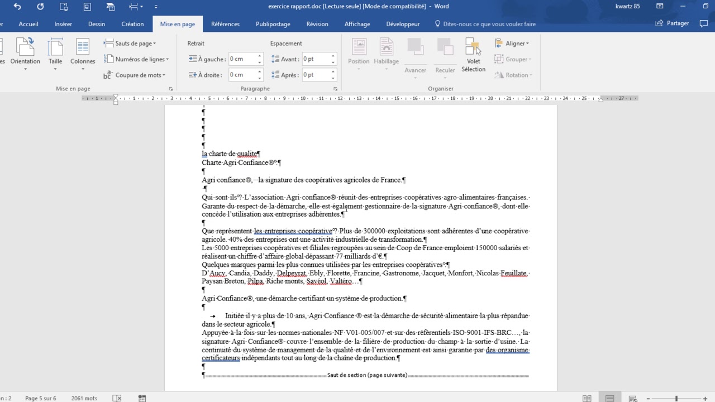Click the underlined text 'les entreprises coopérative'
715x402 pixels.
(x=293, y=231)
